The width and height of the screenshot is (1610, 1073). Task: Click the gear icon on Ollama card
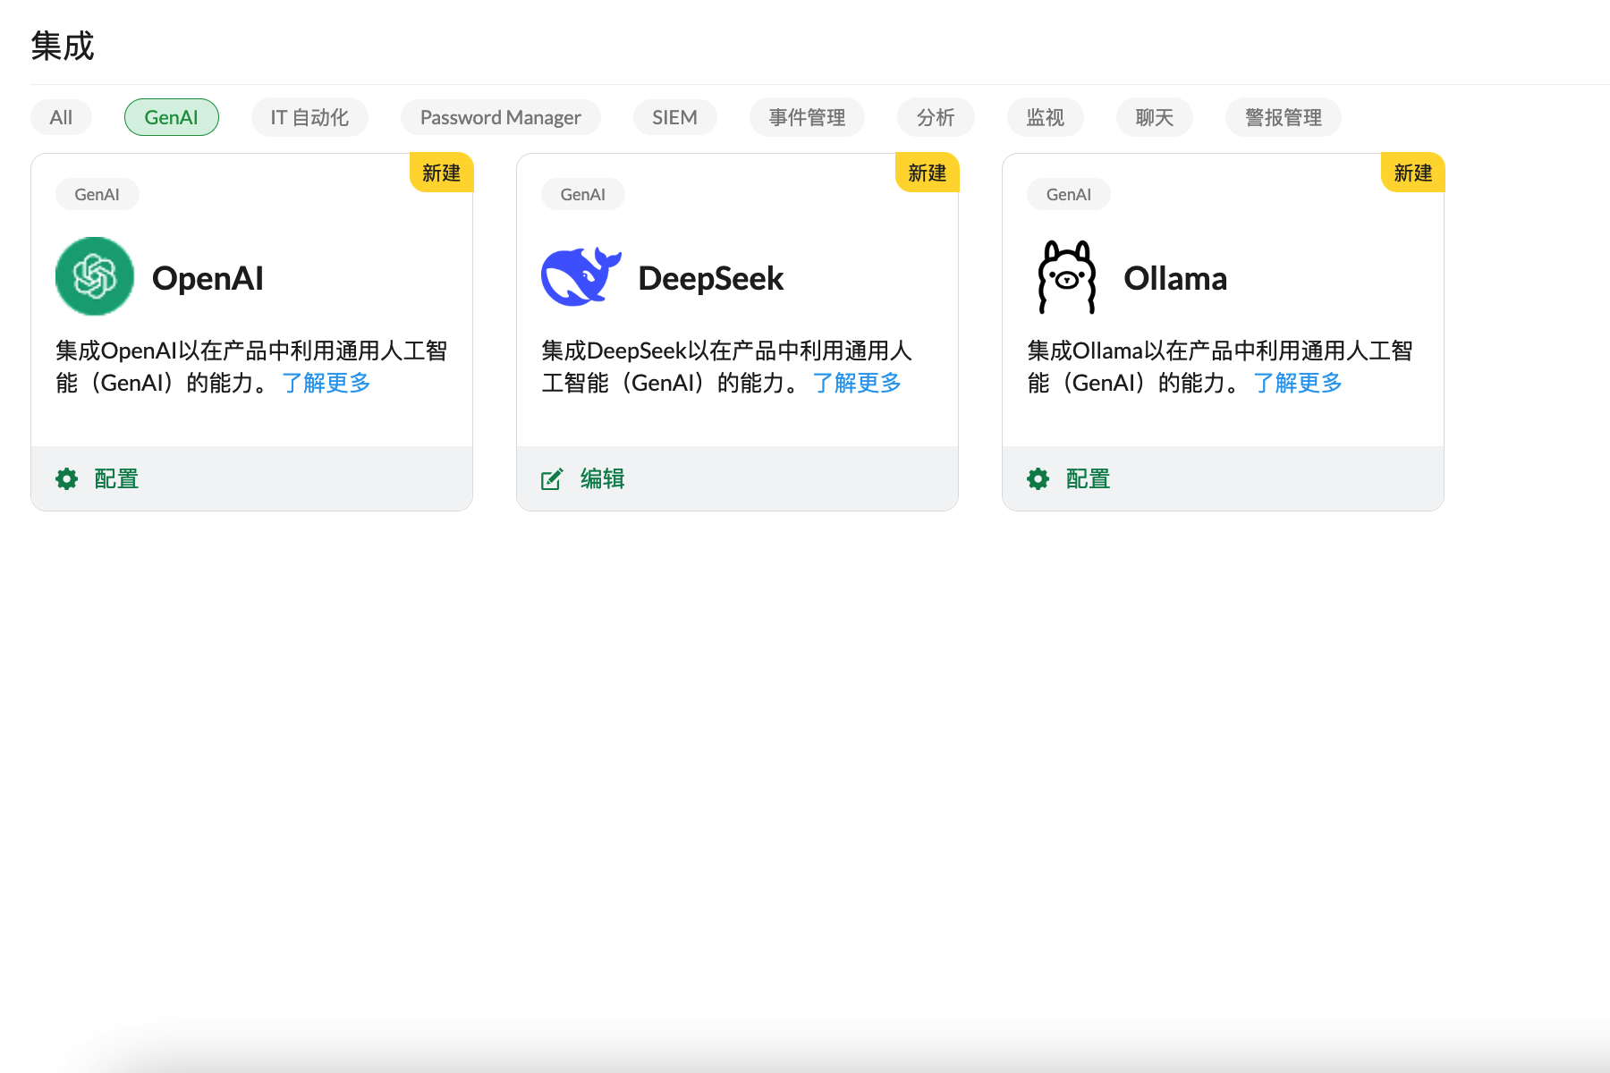pos(1038,479)
